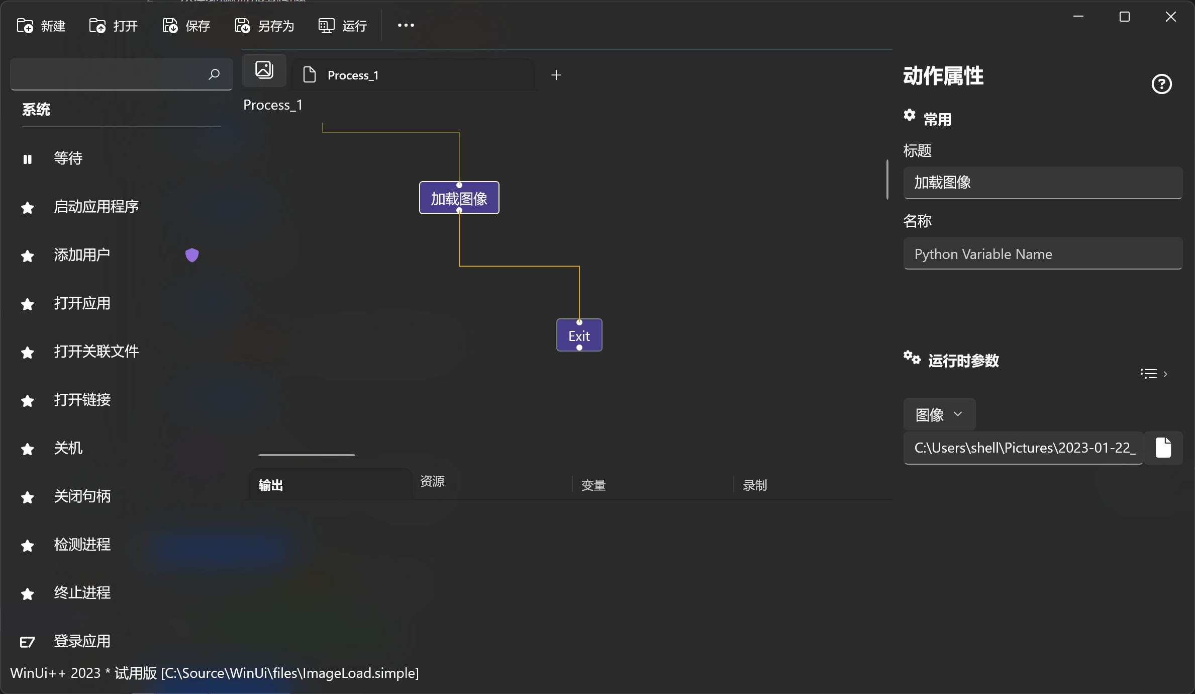This screenshot has width=1195, height=694.
Task: Click the Python Variable Name field
Action: tap(1042, 254)
